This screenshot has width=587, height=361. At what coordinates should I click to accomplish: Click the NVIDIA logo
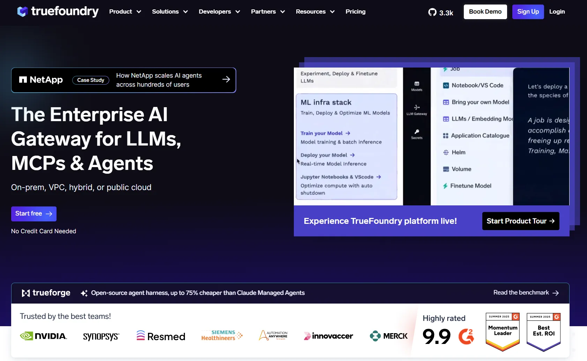click(44, 336)
